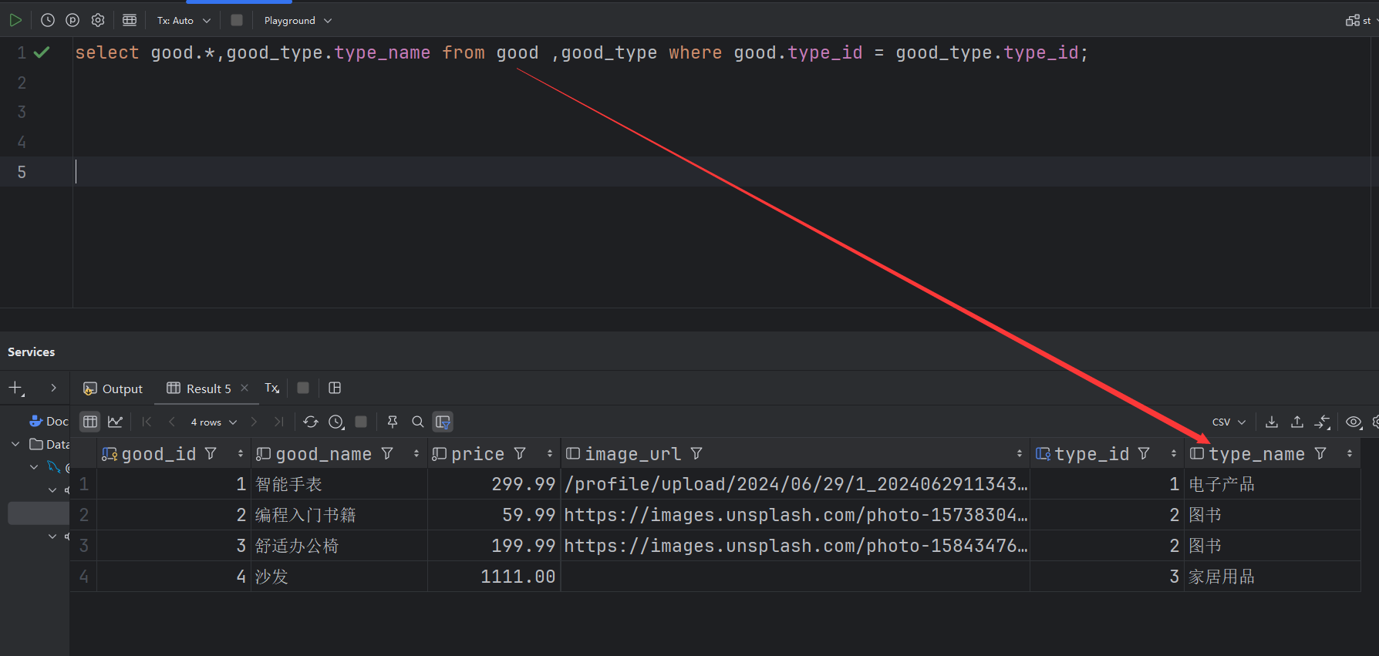Click the result toolbar stop button
This screenshot has width=1379, height=656.
click(361, 422)
